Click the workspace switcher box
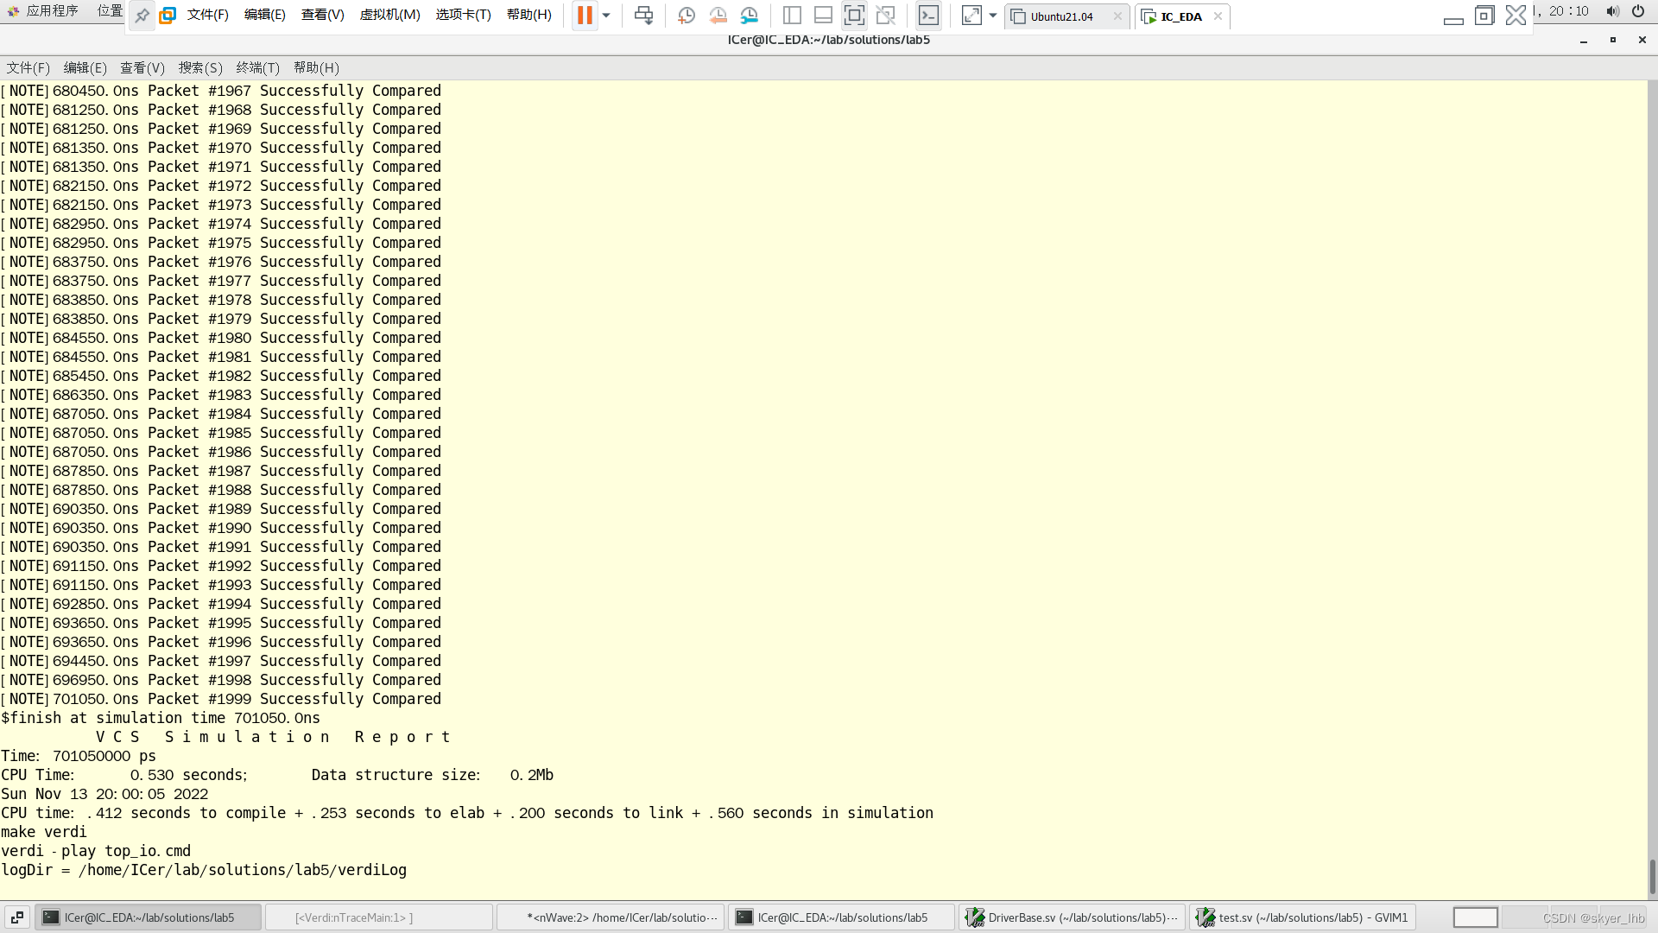 coord(1475,917)
